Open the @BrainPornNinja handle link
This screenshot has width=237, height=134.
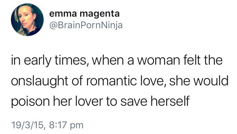point(86,25)
